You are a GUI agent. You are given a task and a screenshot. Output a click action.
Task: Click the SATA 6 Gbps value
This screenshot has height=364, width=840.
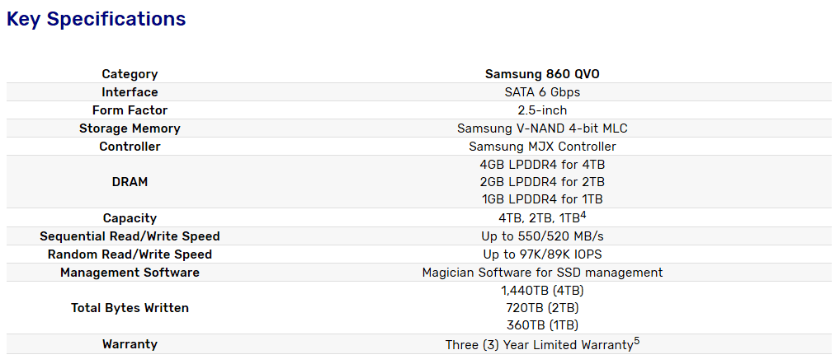(542, 92)
